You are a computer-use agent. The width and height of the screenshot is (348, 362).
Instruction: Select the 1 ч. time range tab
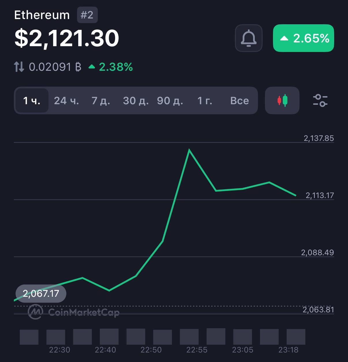pos(32,100)
